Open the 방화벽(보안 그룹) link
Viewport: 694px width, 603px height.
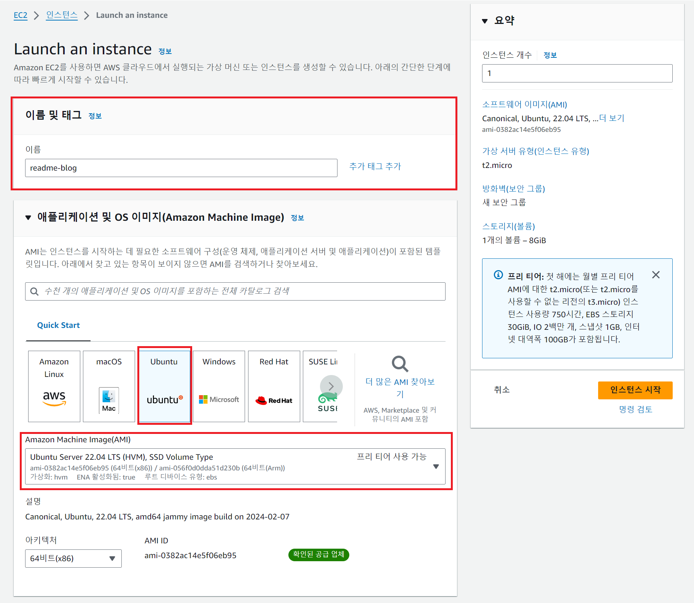click(514, 189)
